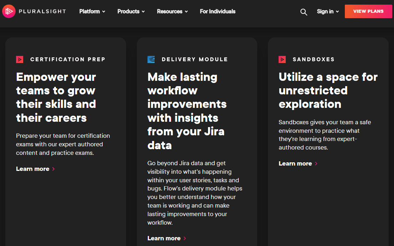Go to For Individuals page

218,11
